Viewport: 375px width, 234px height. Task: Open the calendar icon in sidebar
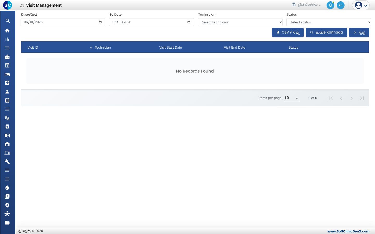coord(7,66)
